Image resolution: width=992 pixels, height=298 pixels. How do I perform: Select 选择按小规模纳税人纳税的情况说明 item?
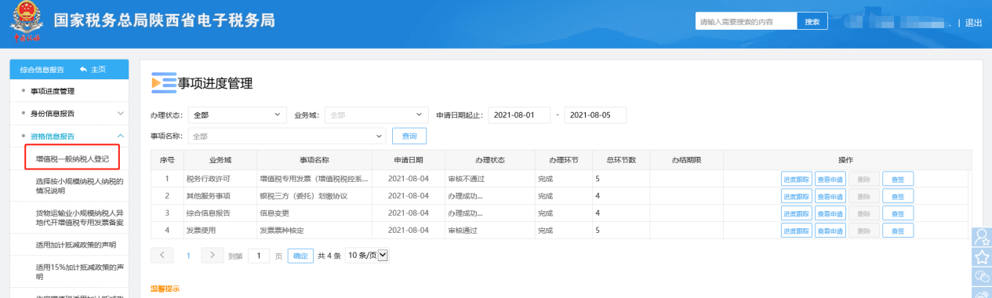79,186
